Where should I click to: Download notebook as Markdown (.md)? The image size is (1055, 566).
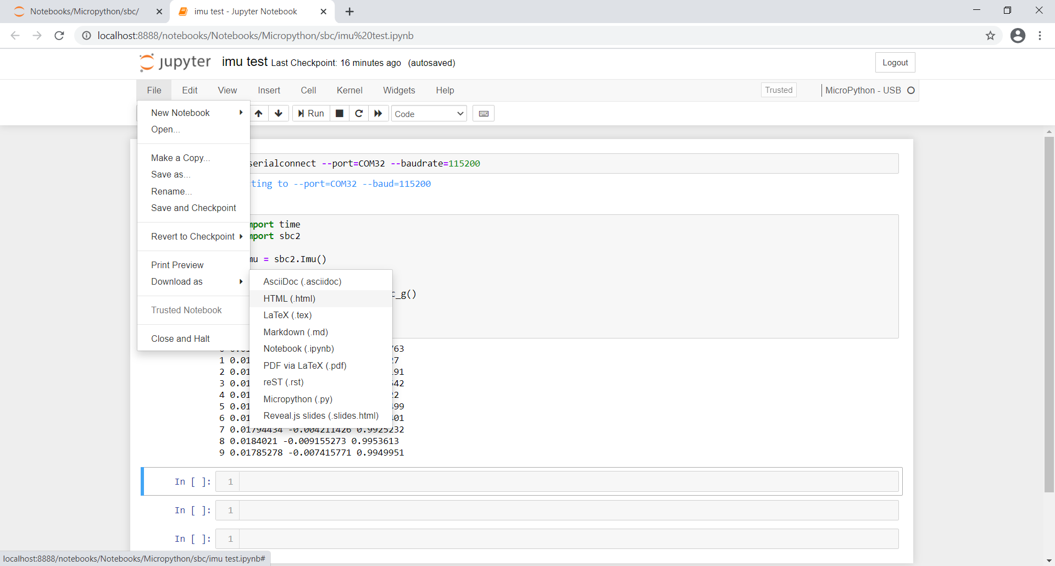tap(321, 332)
